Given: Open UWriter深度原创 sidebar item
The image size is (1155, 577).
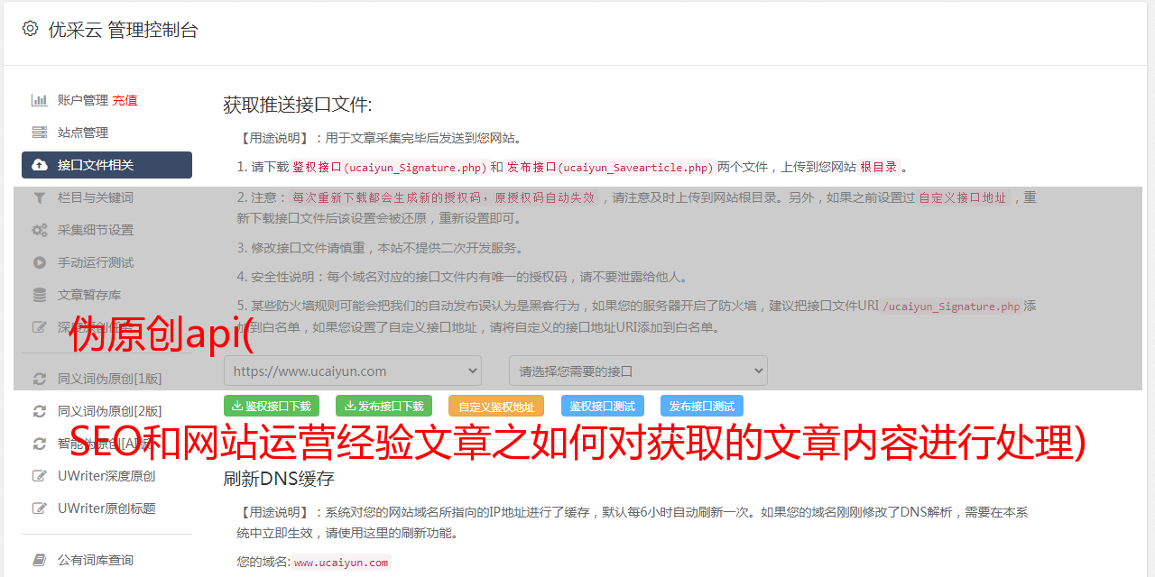Looking at the screenshot, I should 106,476.
